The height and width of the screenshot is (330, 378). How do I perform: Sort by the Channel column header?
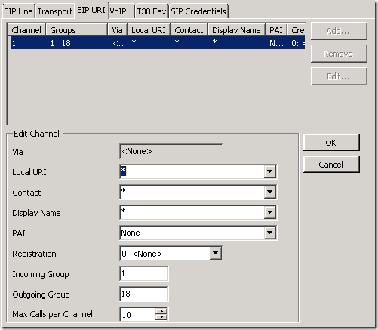pyautogui.click(x=26, y=30)
